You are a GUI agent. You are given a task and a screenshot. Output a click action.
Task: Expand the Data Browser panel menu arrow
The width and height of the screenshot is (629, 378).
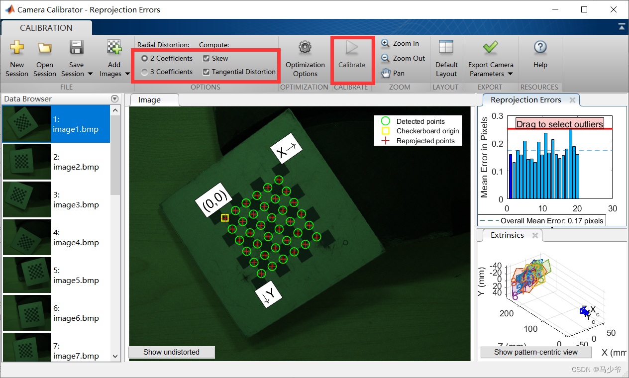[x=115, y=99]
